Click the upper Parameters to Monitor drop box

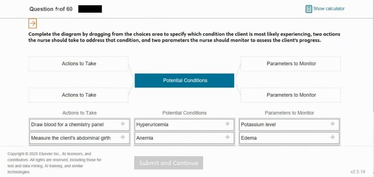(x=291, y=64)
